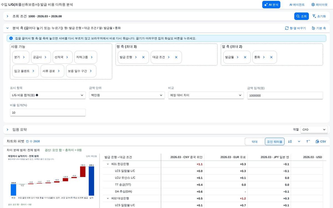Click the info icon in the hint banner
The image size is (333, 208).
point(11,38)
